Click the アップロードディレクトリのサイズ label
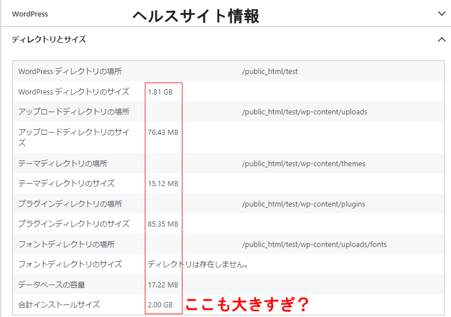The height and width of the screenshot is (317, 451). pyautogui.click(x=74, y=137)
